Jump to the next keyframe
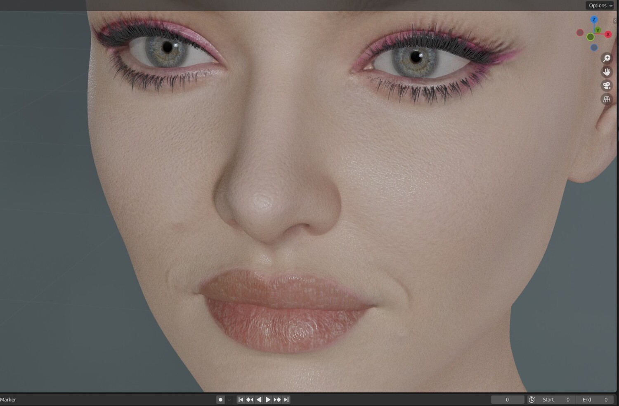619x406 pixels. pos(277,399)
